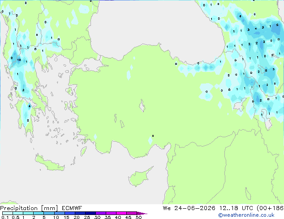Click the 40 mm magenta legend swatch

tap(121, 213)
